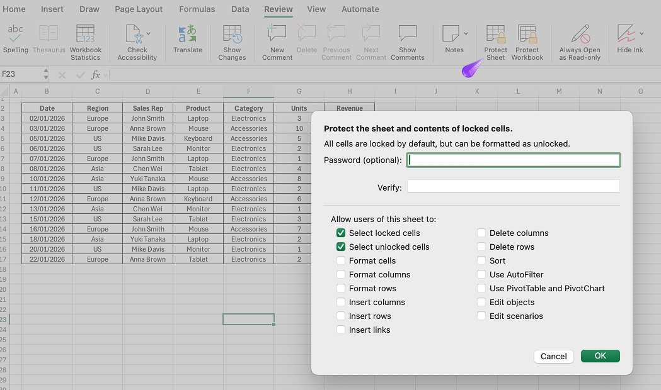
Task: Check the Use AutoFilter option
Action: [481, 275]
